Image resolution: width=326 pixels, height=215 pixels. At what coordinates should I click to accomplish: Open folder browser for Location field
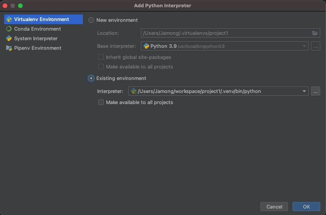[315, 33]
